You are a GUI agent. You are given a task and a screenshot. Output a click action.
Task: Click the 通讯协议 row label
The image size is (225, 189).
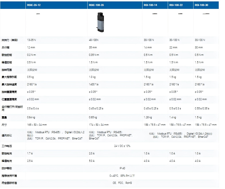7,135
